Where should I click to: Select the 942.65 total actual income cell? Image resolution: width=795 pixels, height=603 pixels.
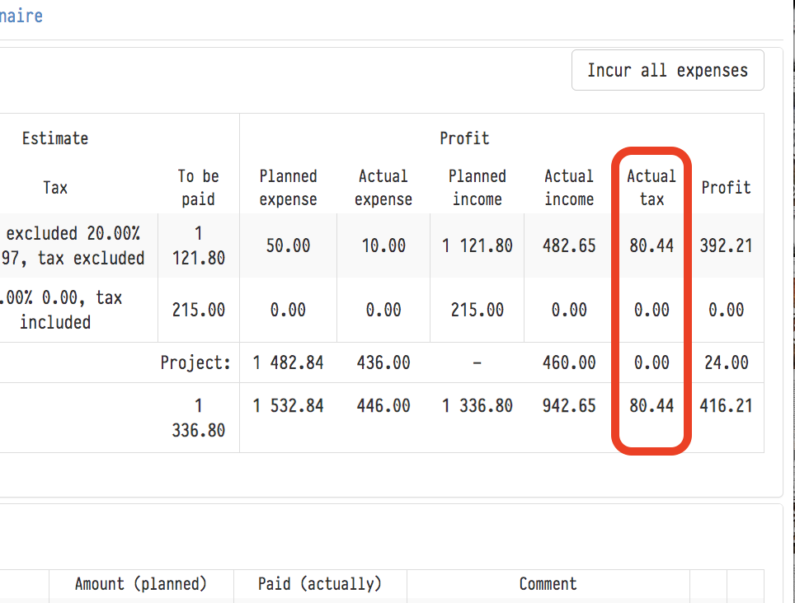pos(569,405)
